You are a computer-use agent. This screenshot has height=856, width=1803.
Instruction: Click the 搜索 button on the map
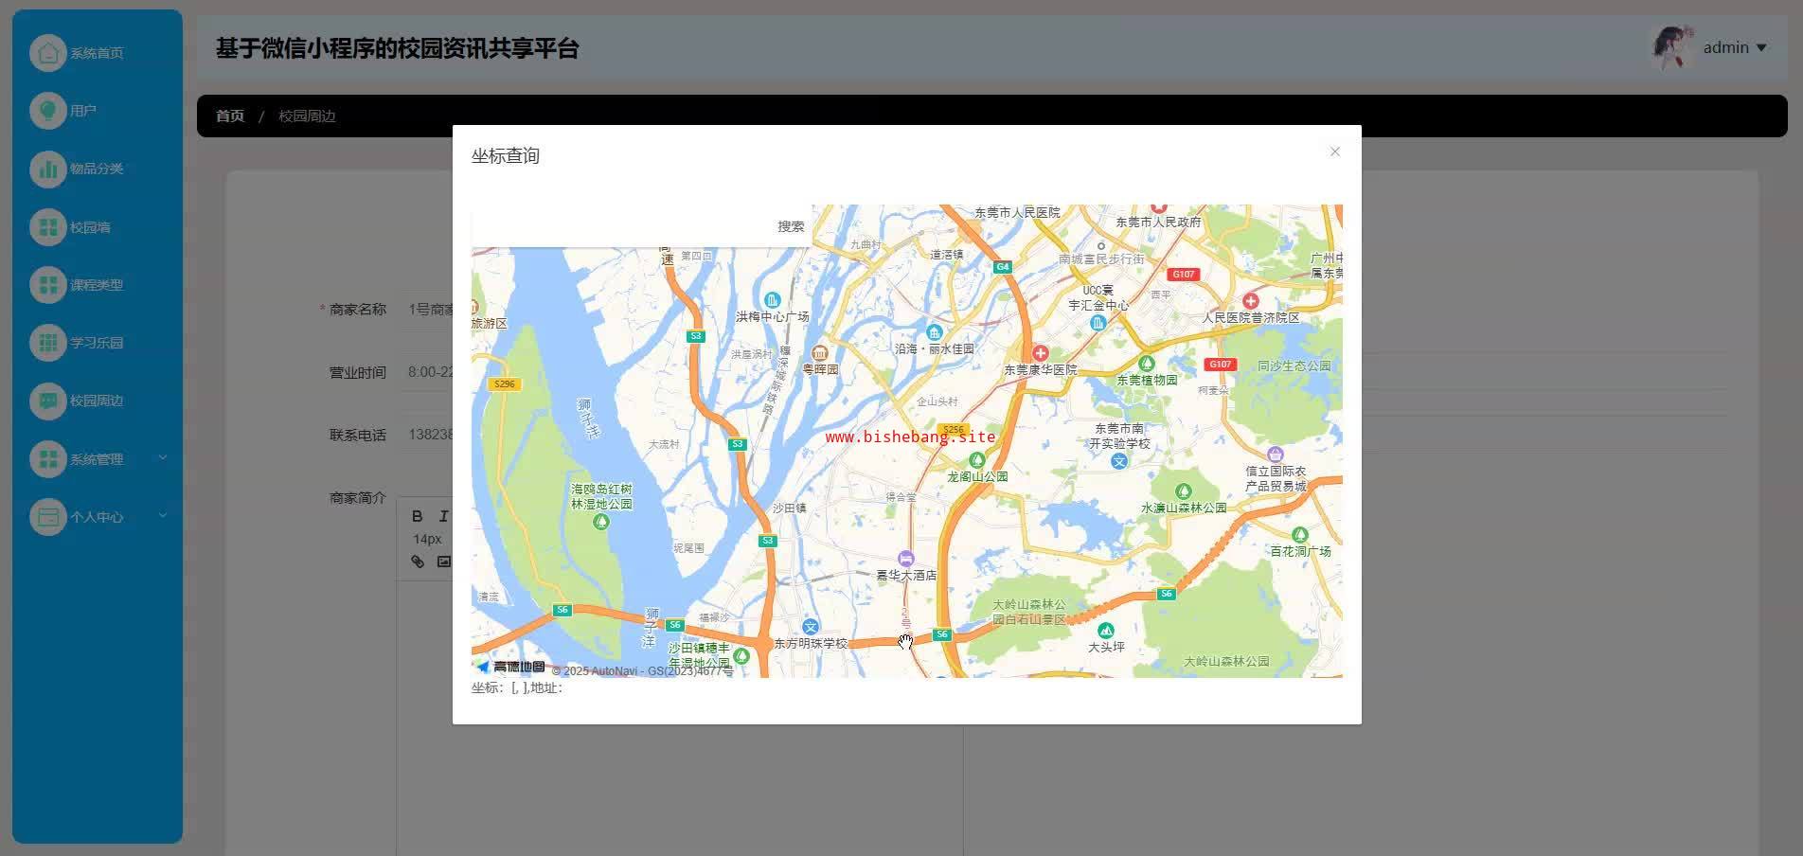[x=791, y=226]
